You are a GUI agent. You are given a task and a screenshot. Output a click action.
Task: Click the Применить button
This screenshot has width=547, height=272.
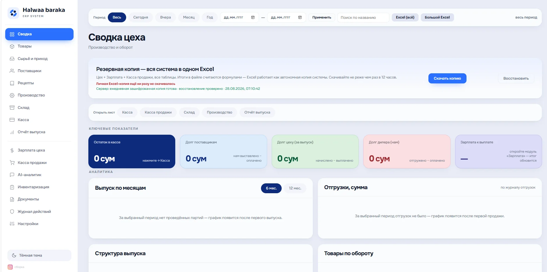point(322,17)
